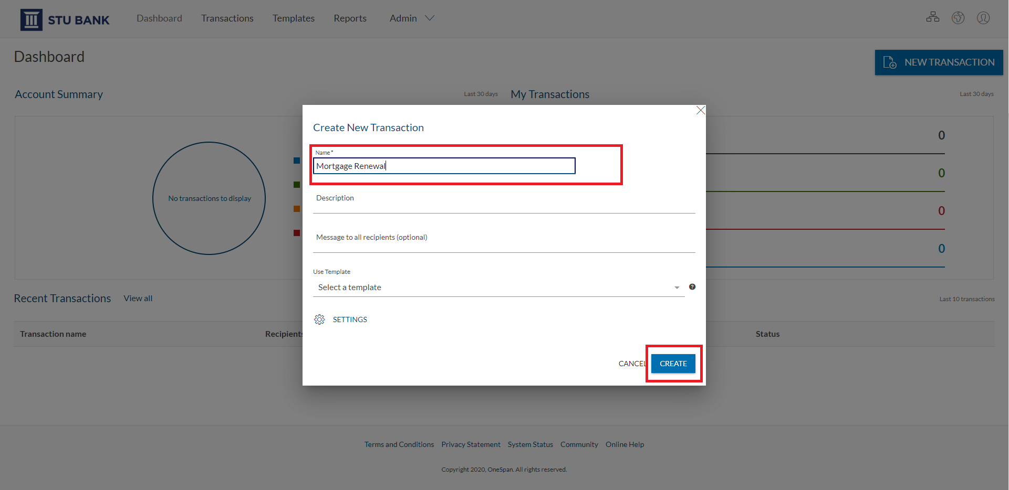Click the Settings gear icon in dialog
The height and width of the screenshot is (490, 1009).
click(319, 319)
